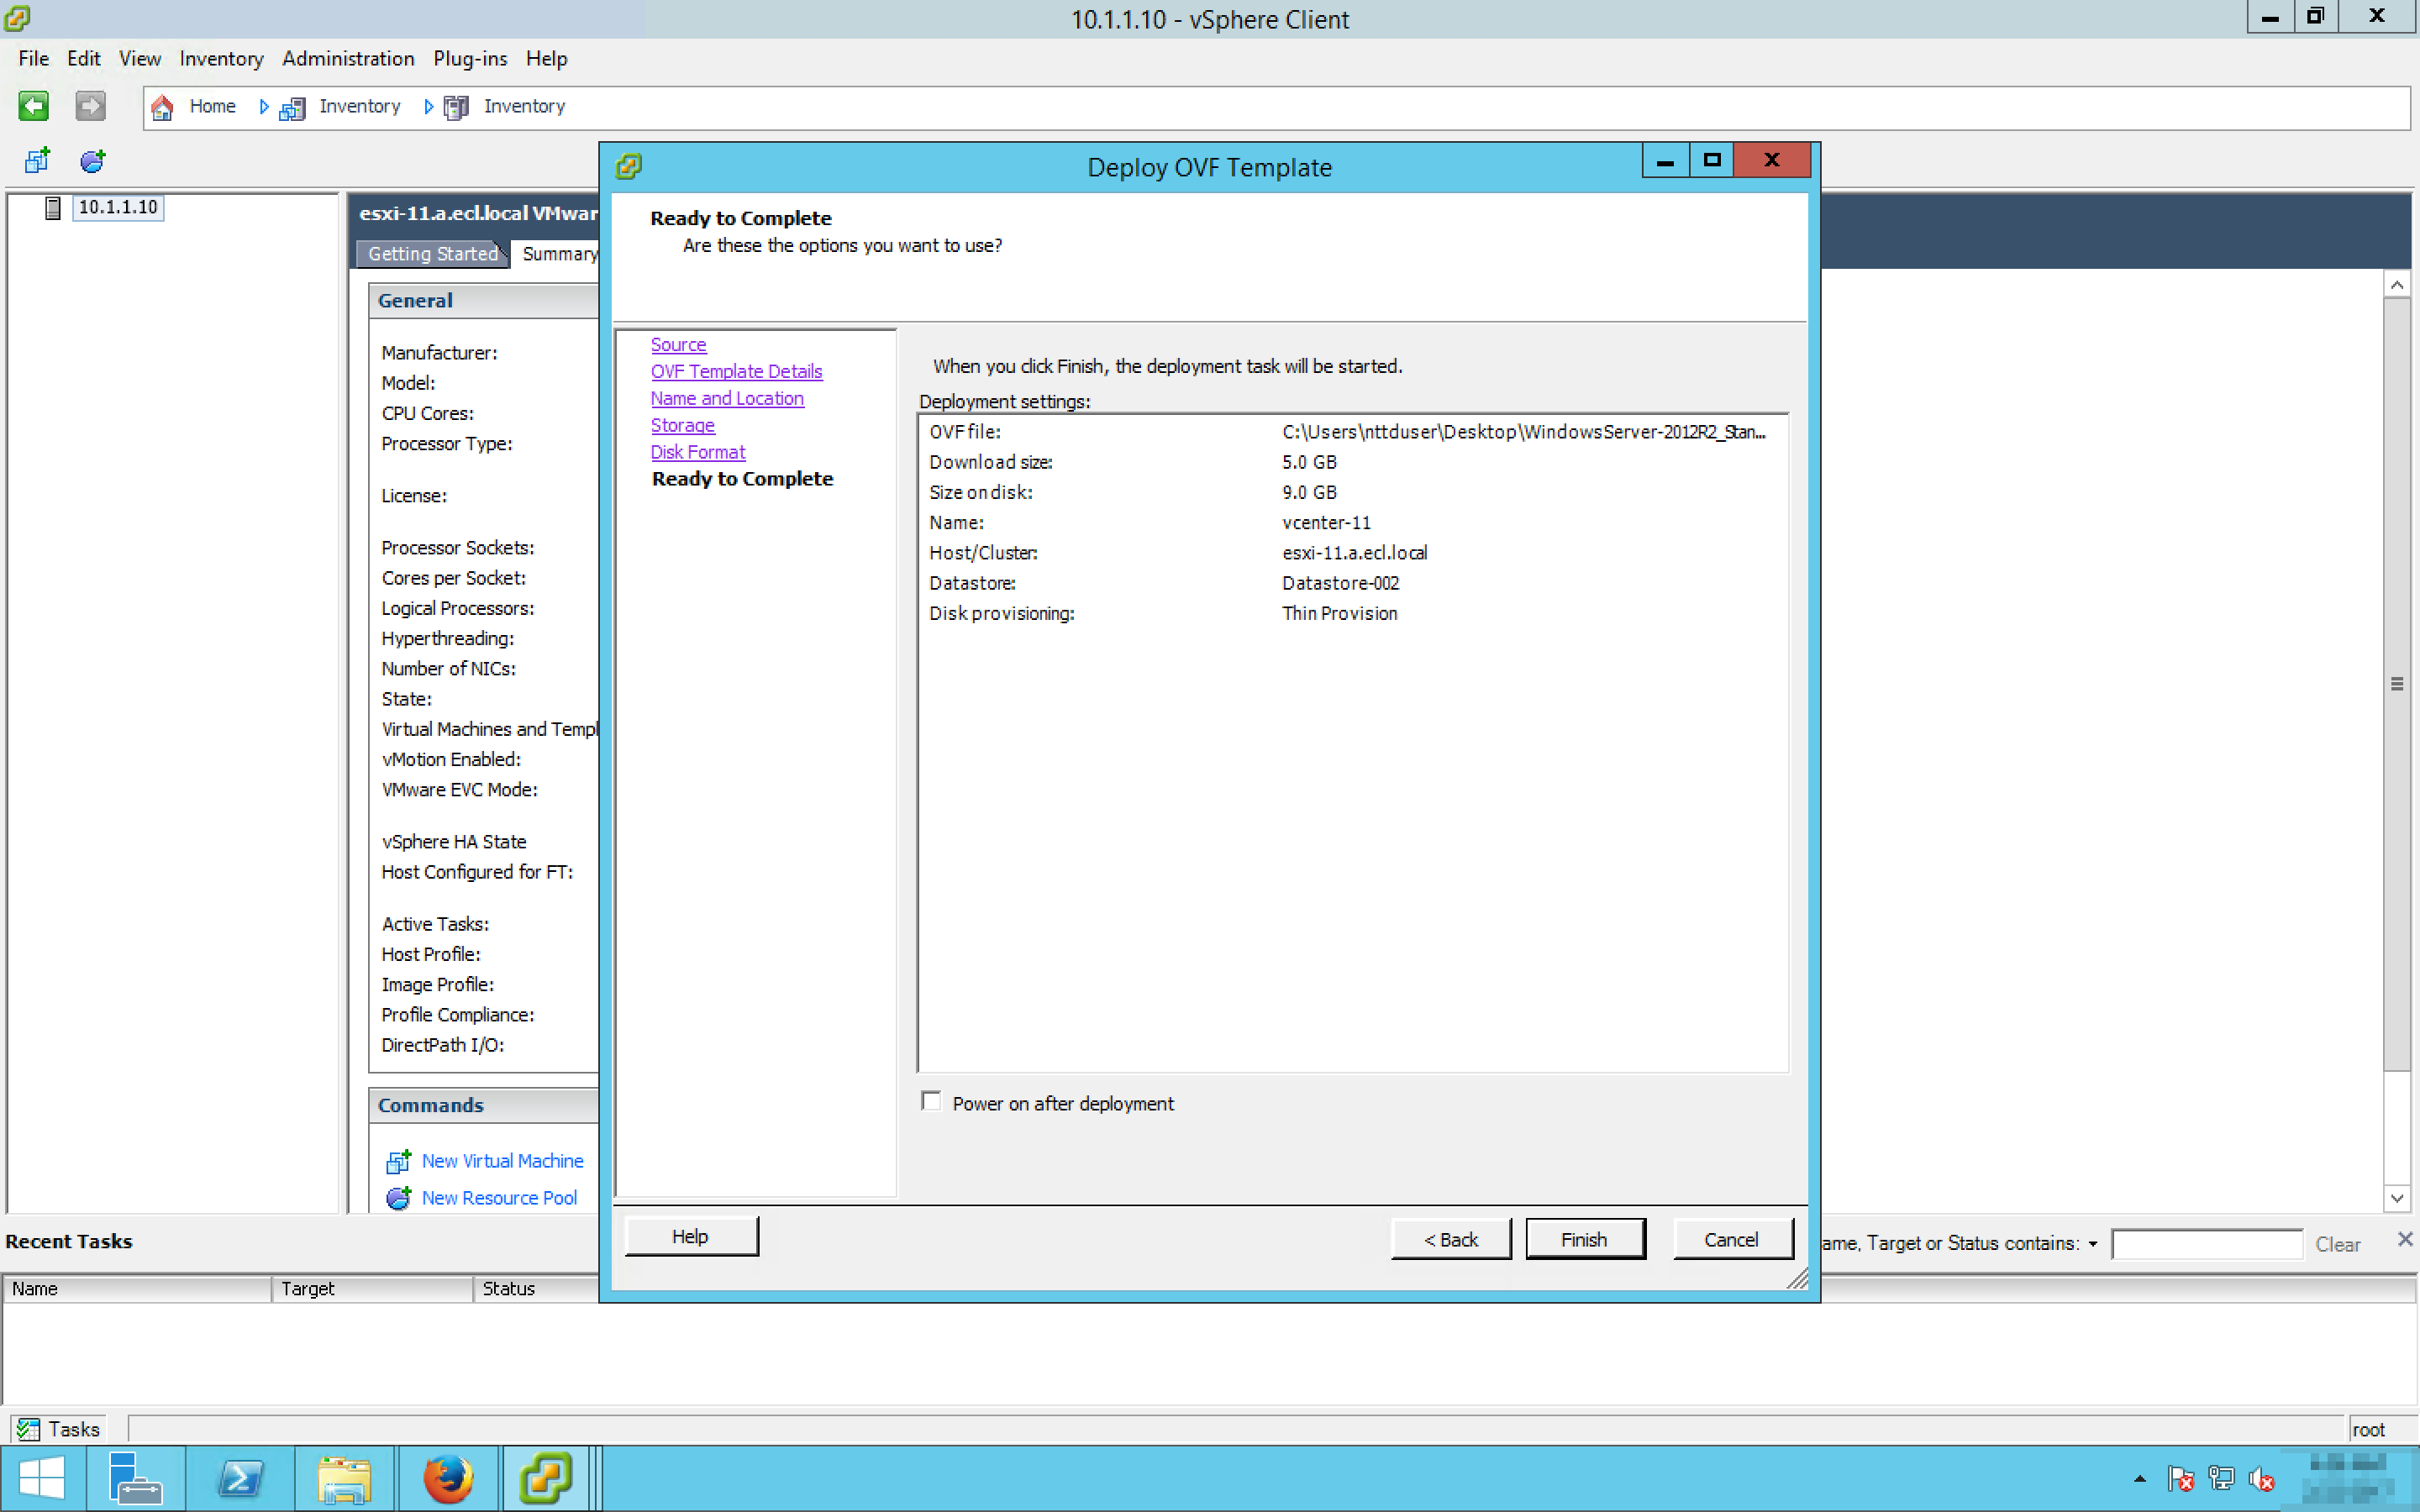The width and height of the screenshot is (2420, 1512).
Task: Enable Power on after deployment checkbox
Action: (x=931, y=1102)
